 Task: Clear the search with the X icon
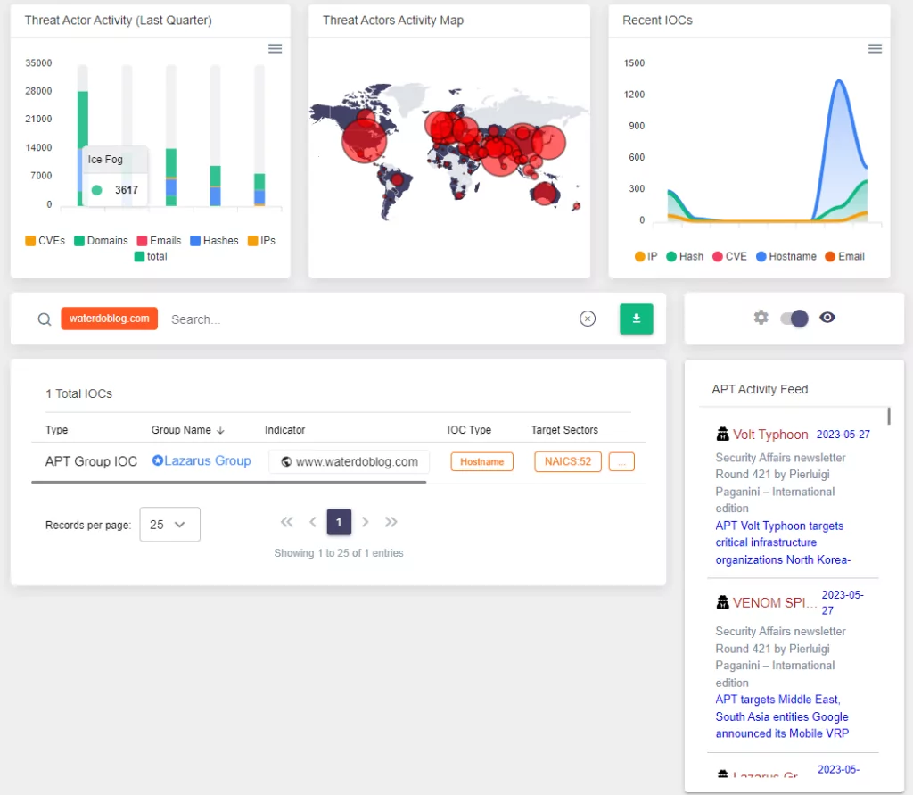[588, 319]
